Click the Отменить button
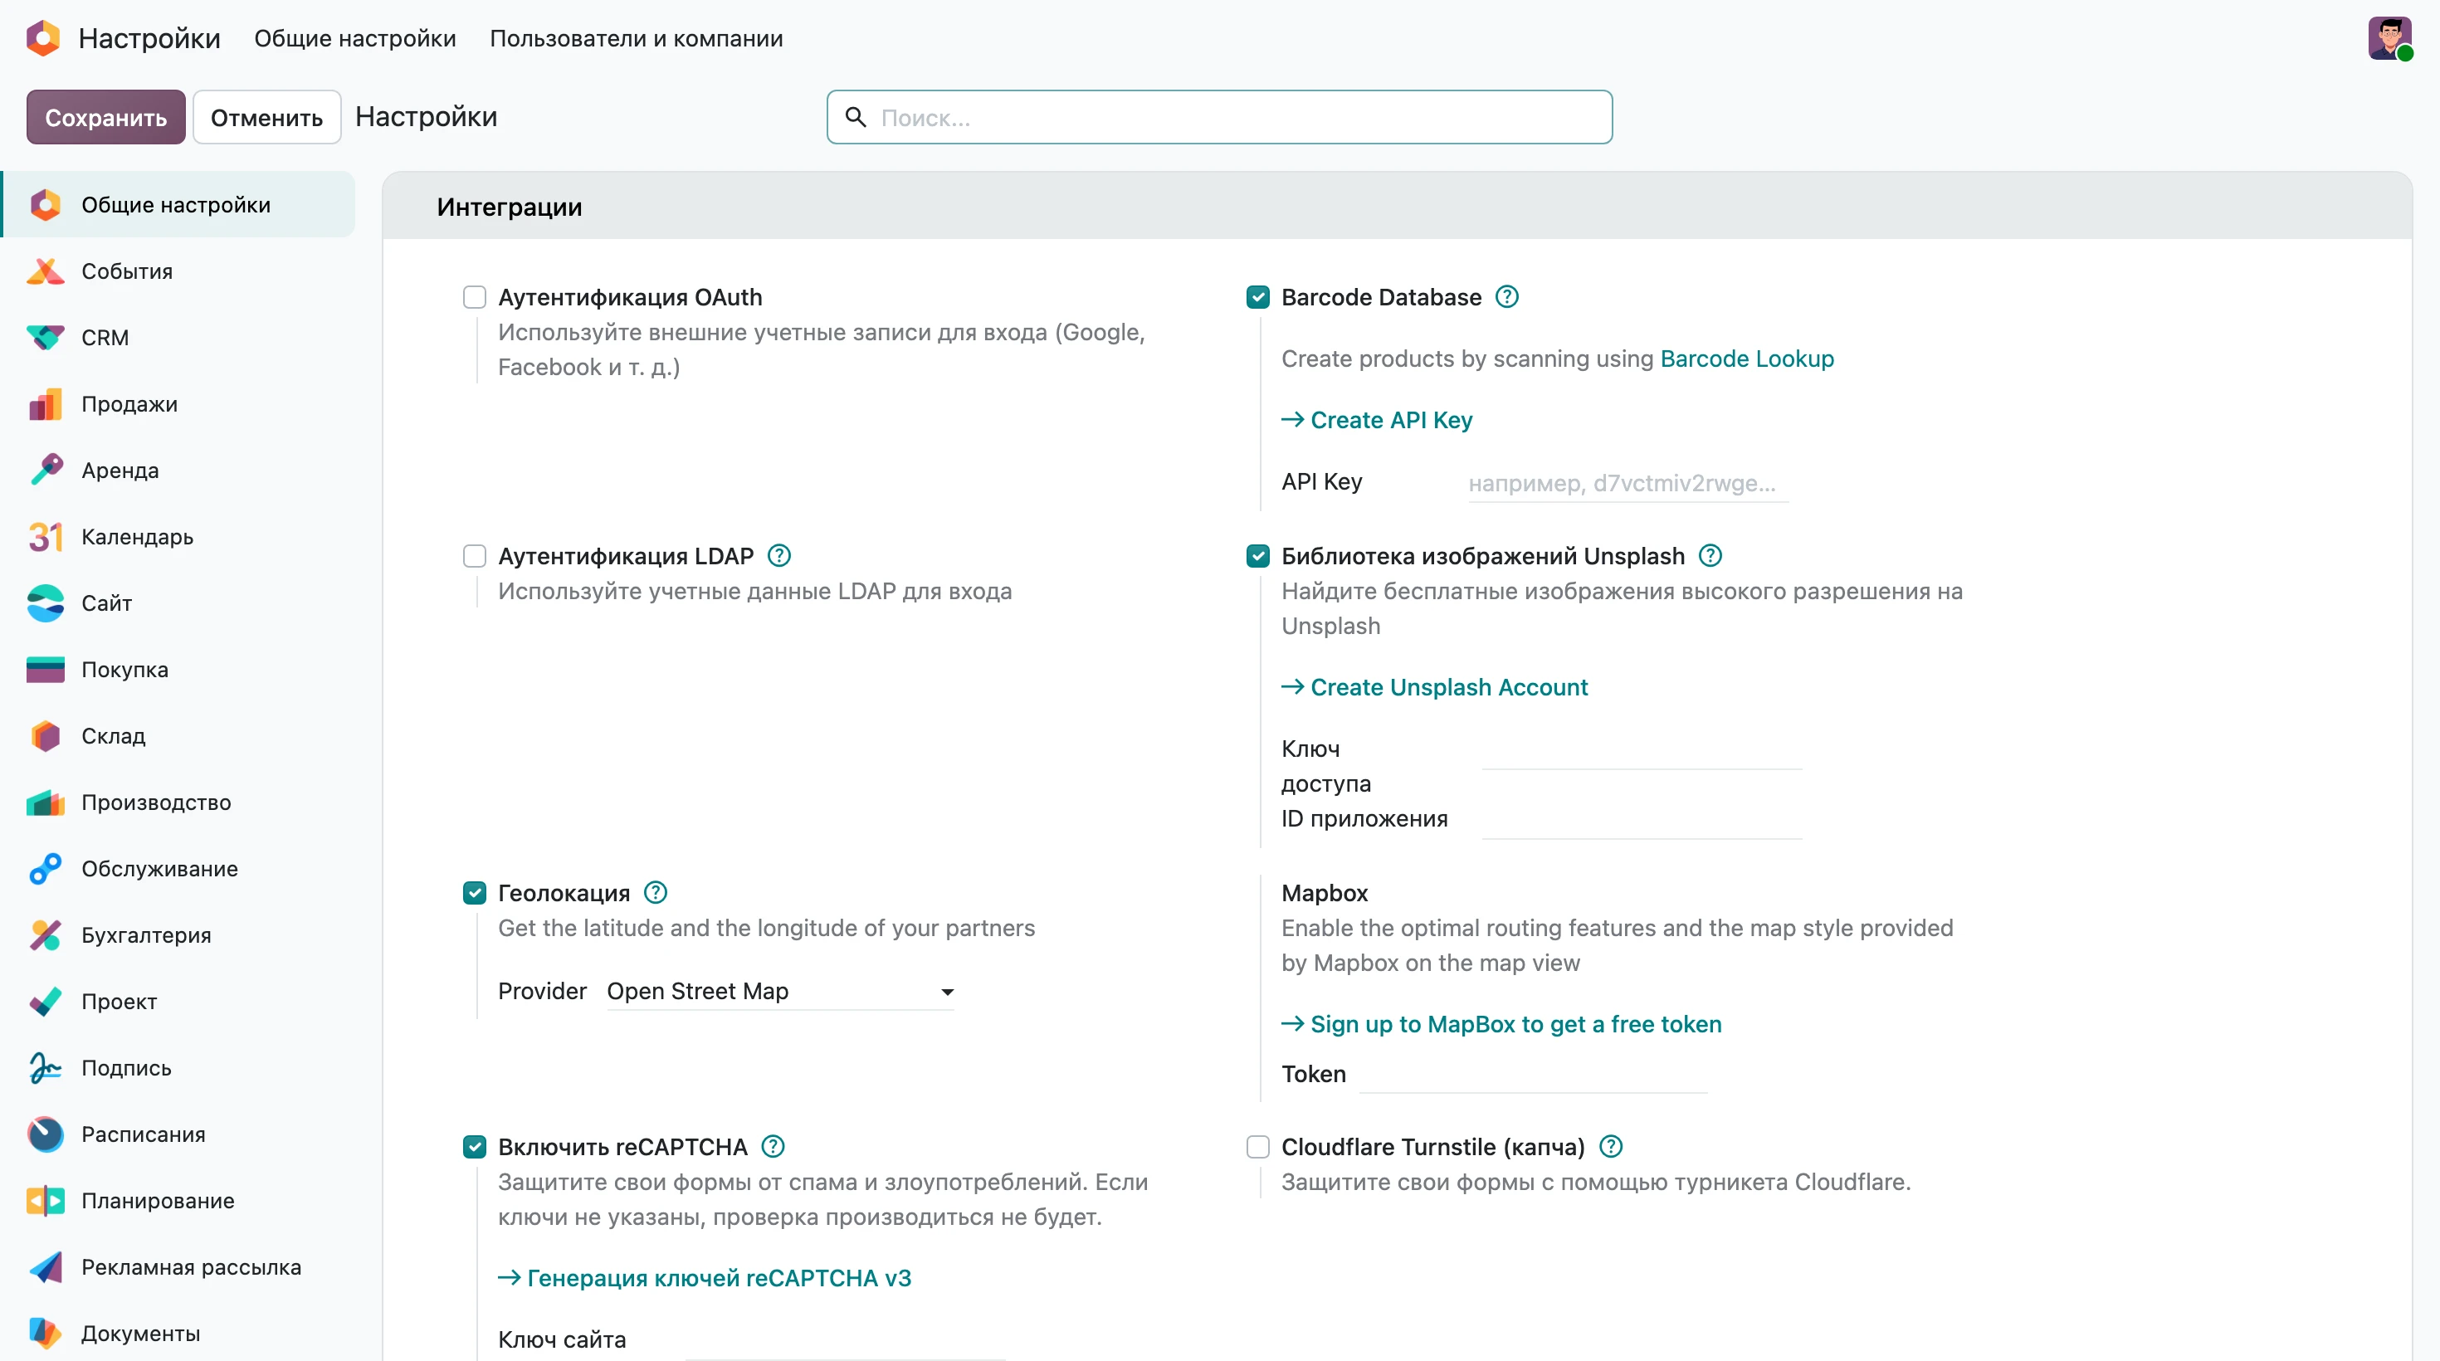Viewport: 2440px width, 1361px height. coord(266,118)
